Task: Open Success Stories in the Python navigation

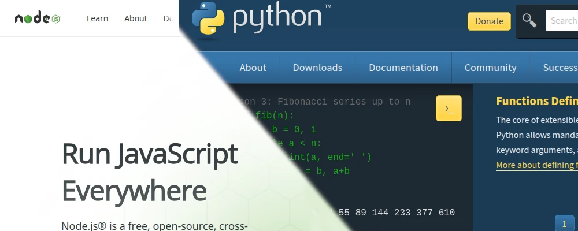Action: click(560, 68)
